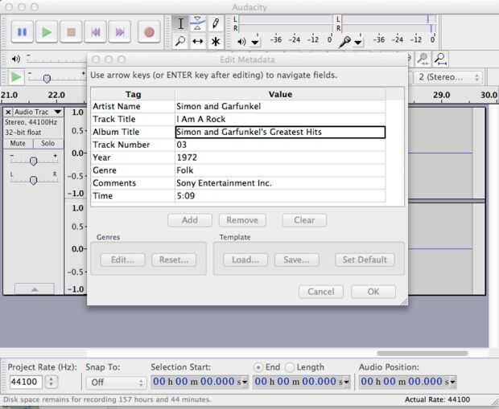The image size is (499, 409).
Task: Click Comments value Sony Entertainment Inc.
Action: (280, 183)
